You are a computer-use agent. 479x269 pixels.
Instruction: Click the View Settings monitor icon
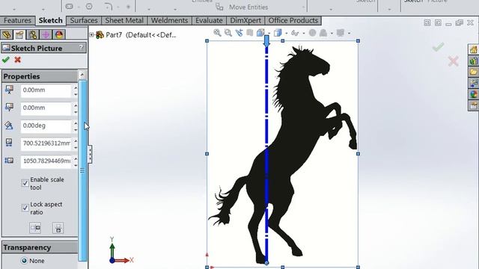(x=340, y=33)
